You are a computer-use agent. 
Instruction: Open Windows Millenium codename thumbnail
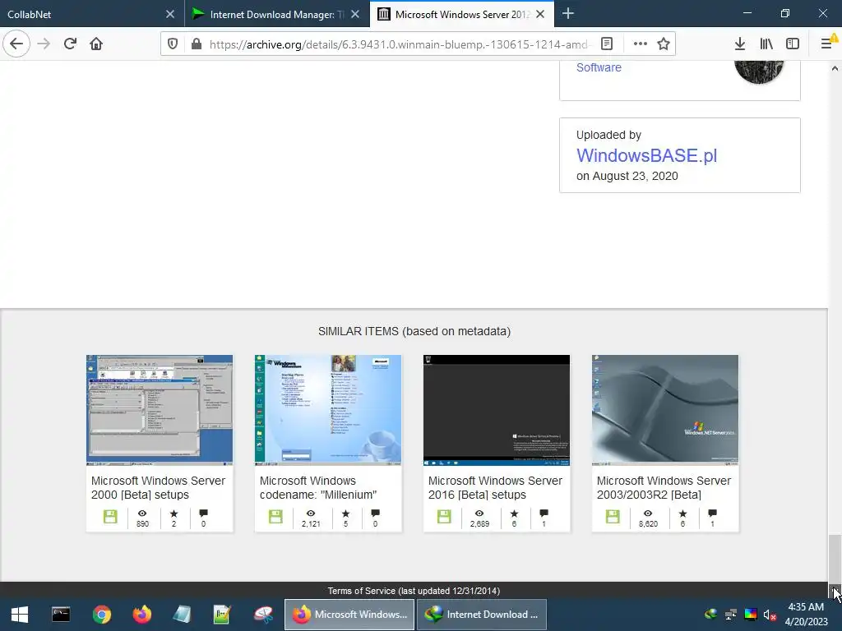tap(328, 410)
